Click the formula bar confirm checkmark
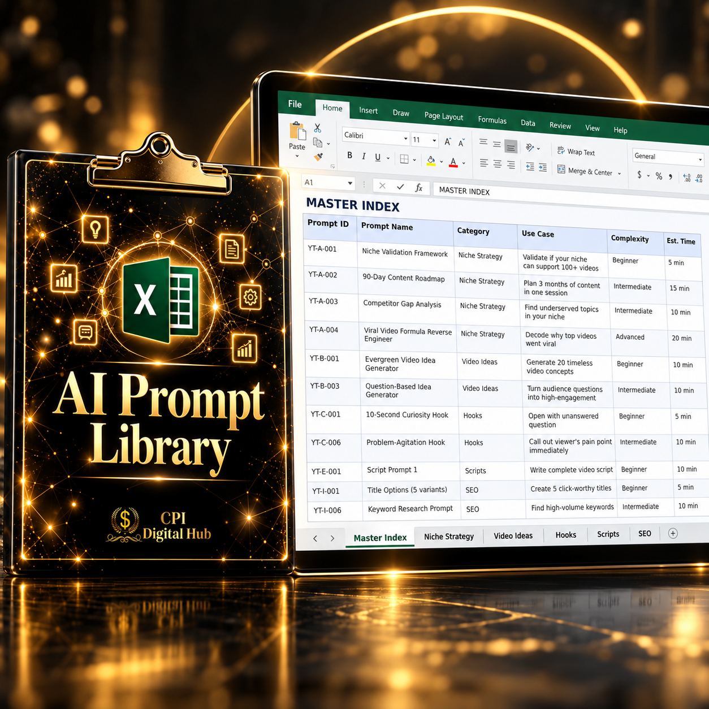 point(400,187)
